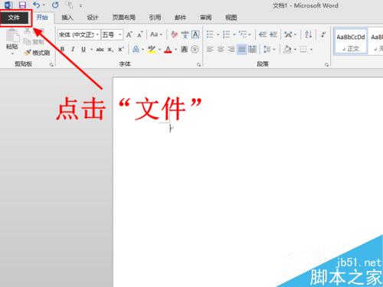Open the font color dropdown arrow
This screenshot has height=287, width=383.
tap(175, 50)
